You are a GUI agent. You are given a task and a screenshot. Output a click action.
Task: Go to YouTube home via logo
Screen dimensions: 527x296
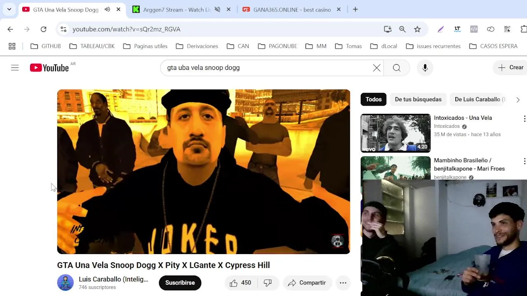tap(49, 68)
